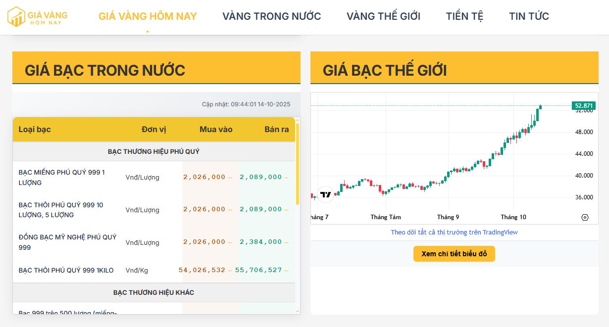The width and height of the screenshot is (609, 327).
Task: Click the silver table's vertical scrollbar thumb
Action: (x=298, y=163)
